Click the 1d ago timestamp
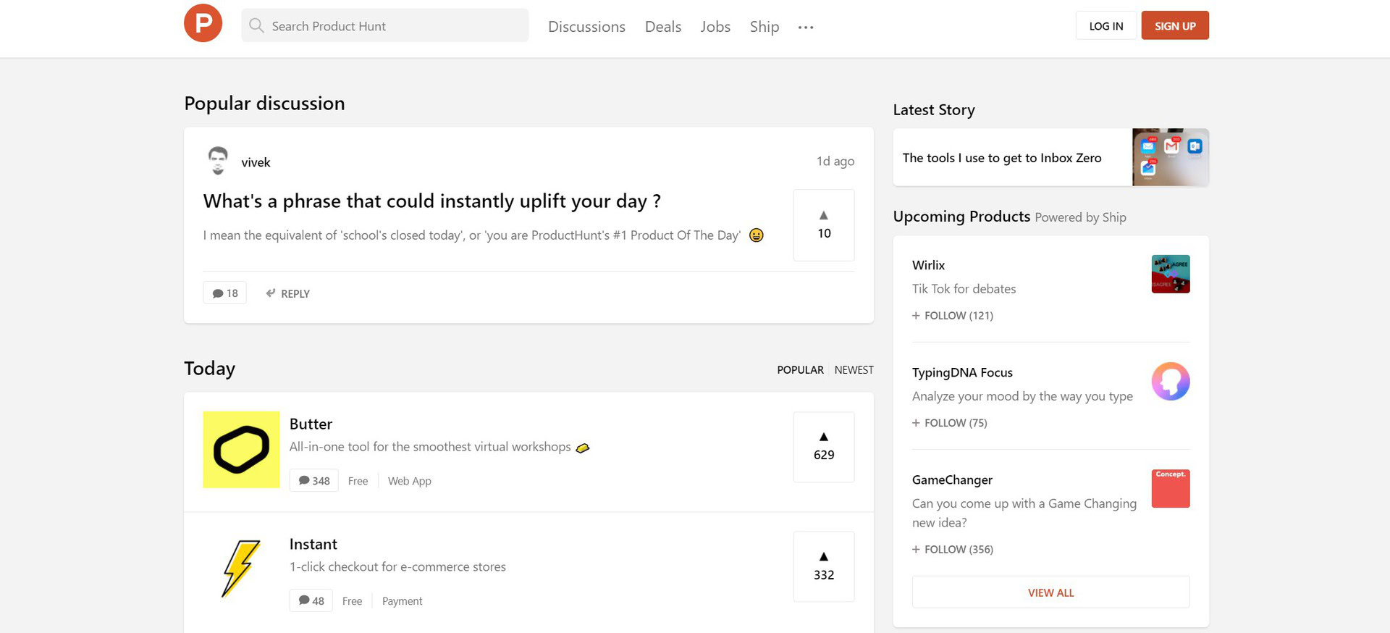Image resolution: width=1390 pixels, height=633 pixels. click(x=835, y=161)
